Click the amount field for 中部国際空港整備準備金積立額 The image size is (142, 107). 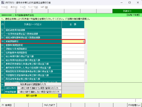tap(73, 75)
